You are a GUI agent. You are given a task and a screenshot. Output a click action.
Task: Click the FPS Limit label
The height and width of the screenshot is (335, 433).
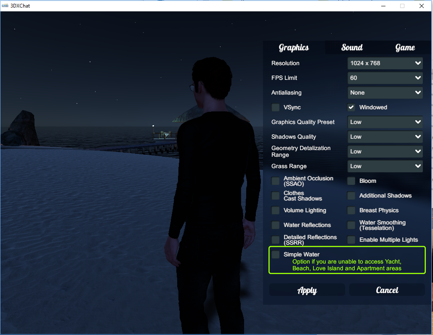click(x=284, y=78)
